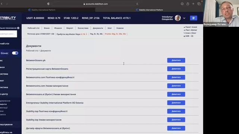
Task: Click STAB: 1203.2 balance text
Action: click(x=71, y=18)
